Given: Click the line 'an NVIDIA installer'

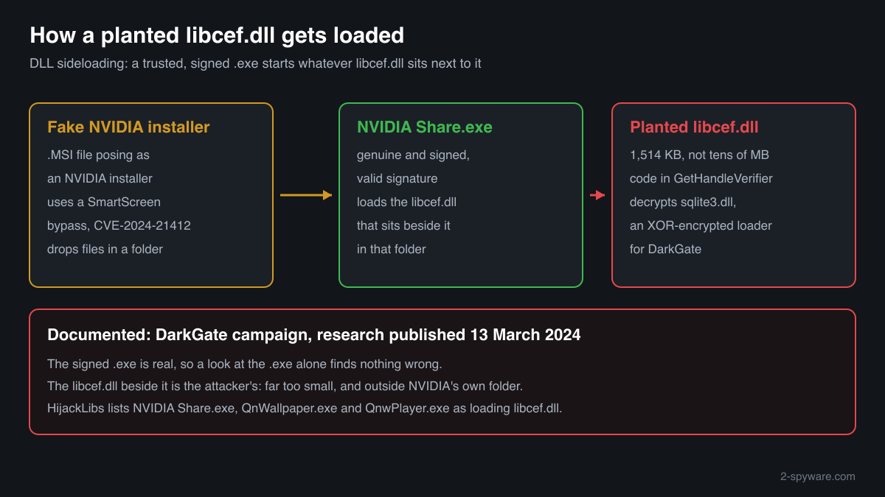Looking at the screenshot, I should tap(100, 178).
